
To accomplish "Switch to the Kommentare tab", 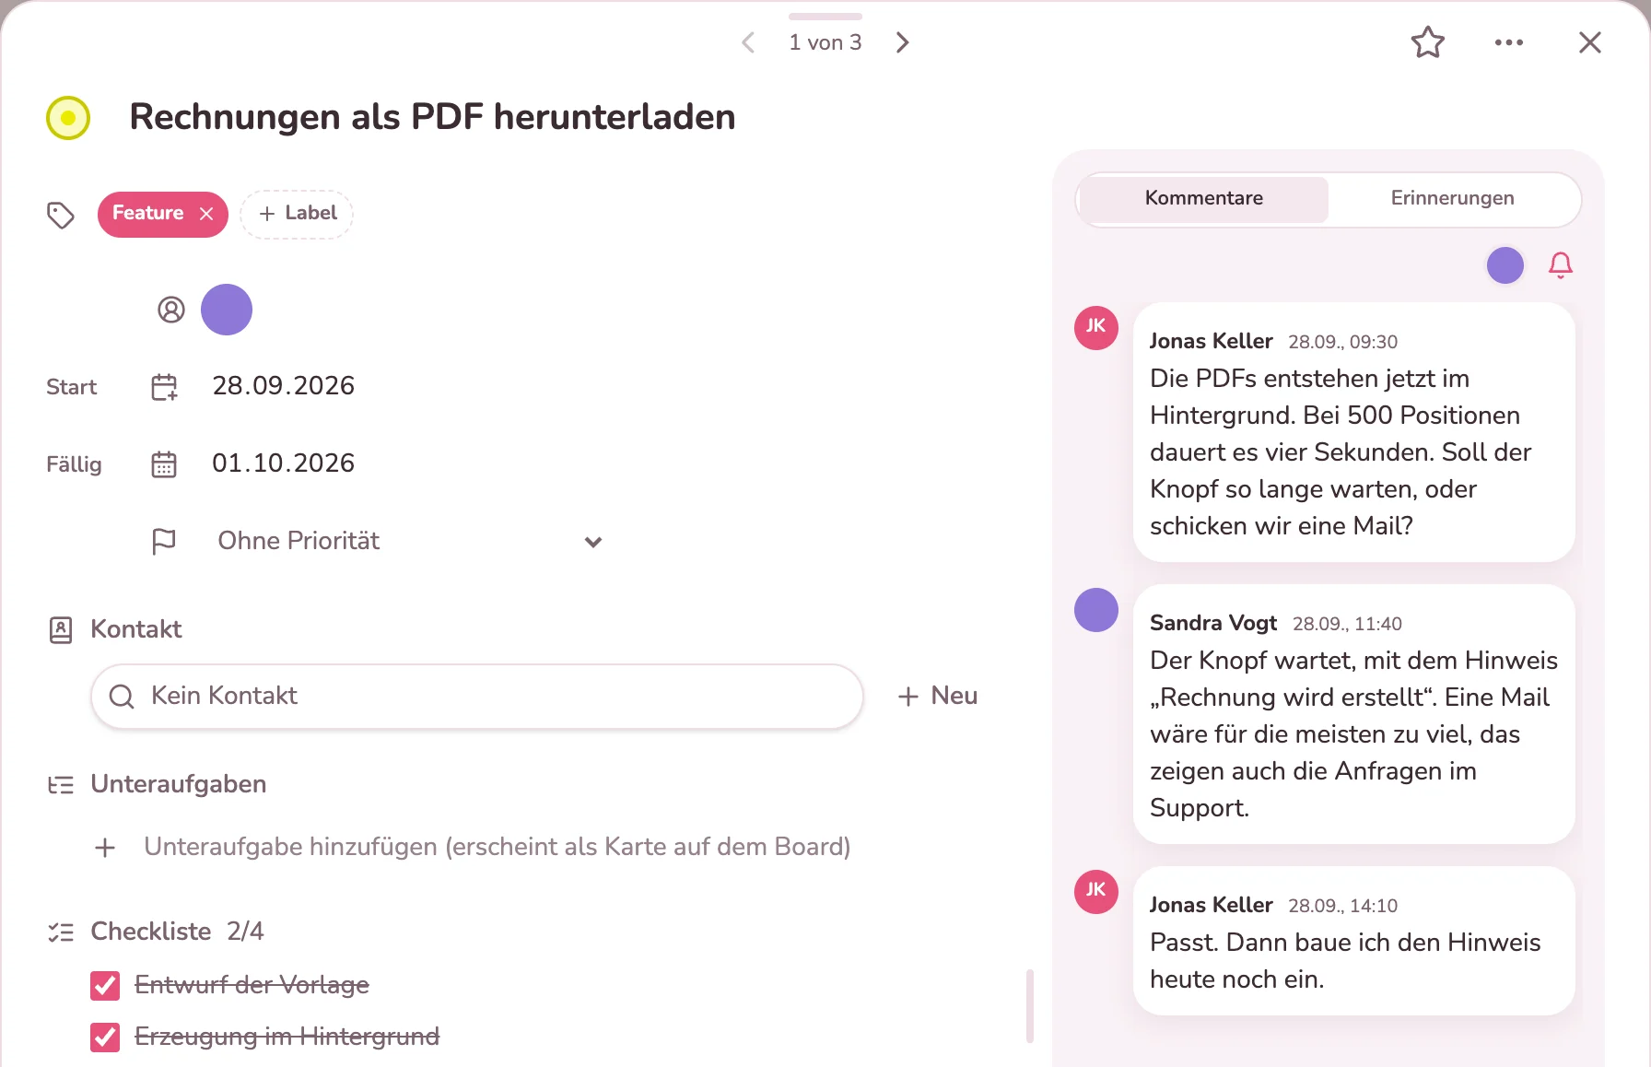I will [1203, 199].
